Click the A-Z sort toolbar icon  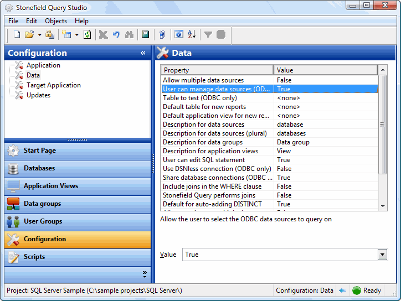(x=192, y=35)
